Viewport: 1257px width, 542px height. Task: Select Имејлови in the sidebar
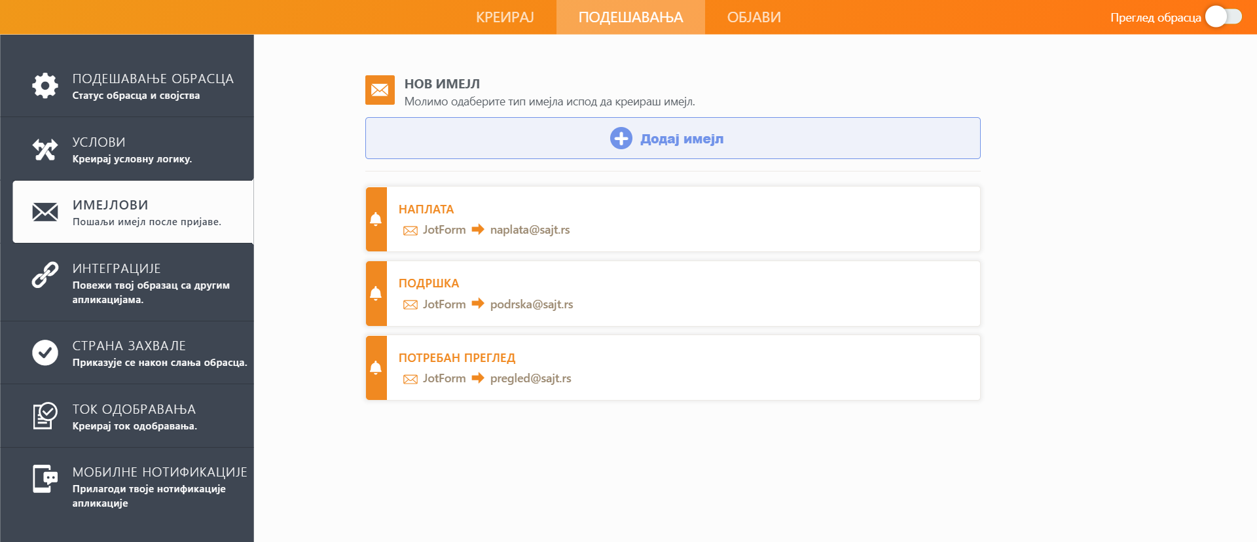pos(133,212)
